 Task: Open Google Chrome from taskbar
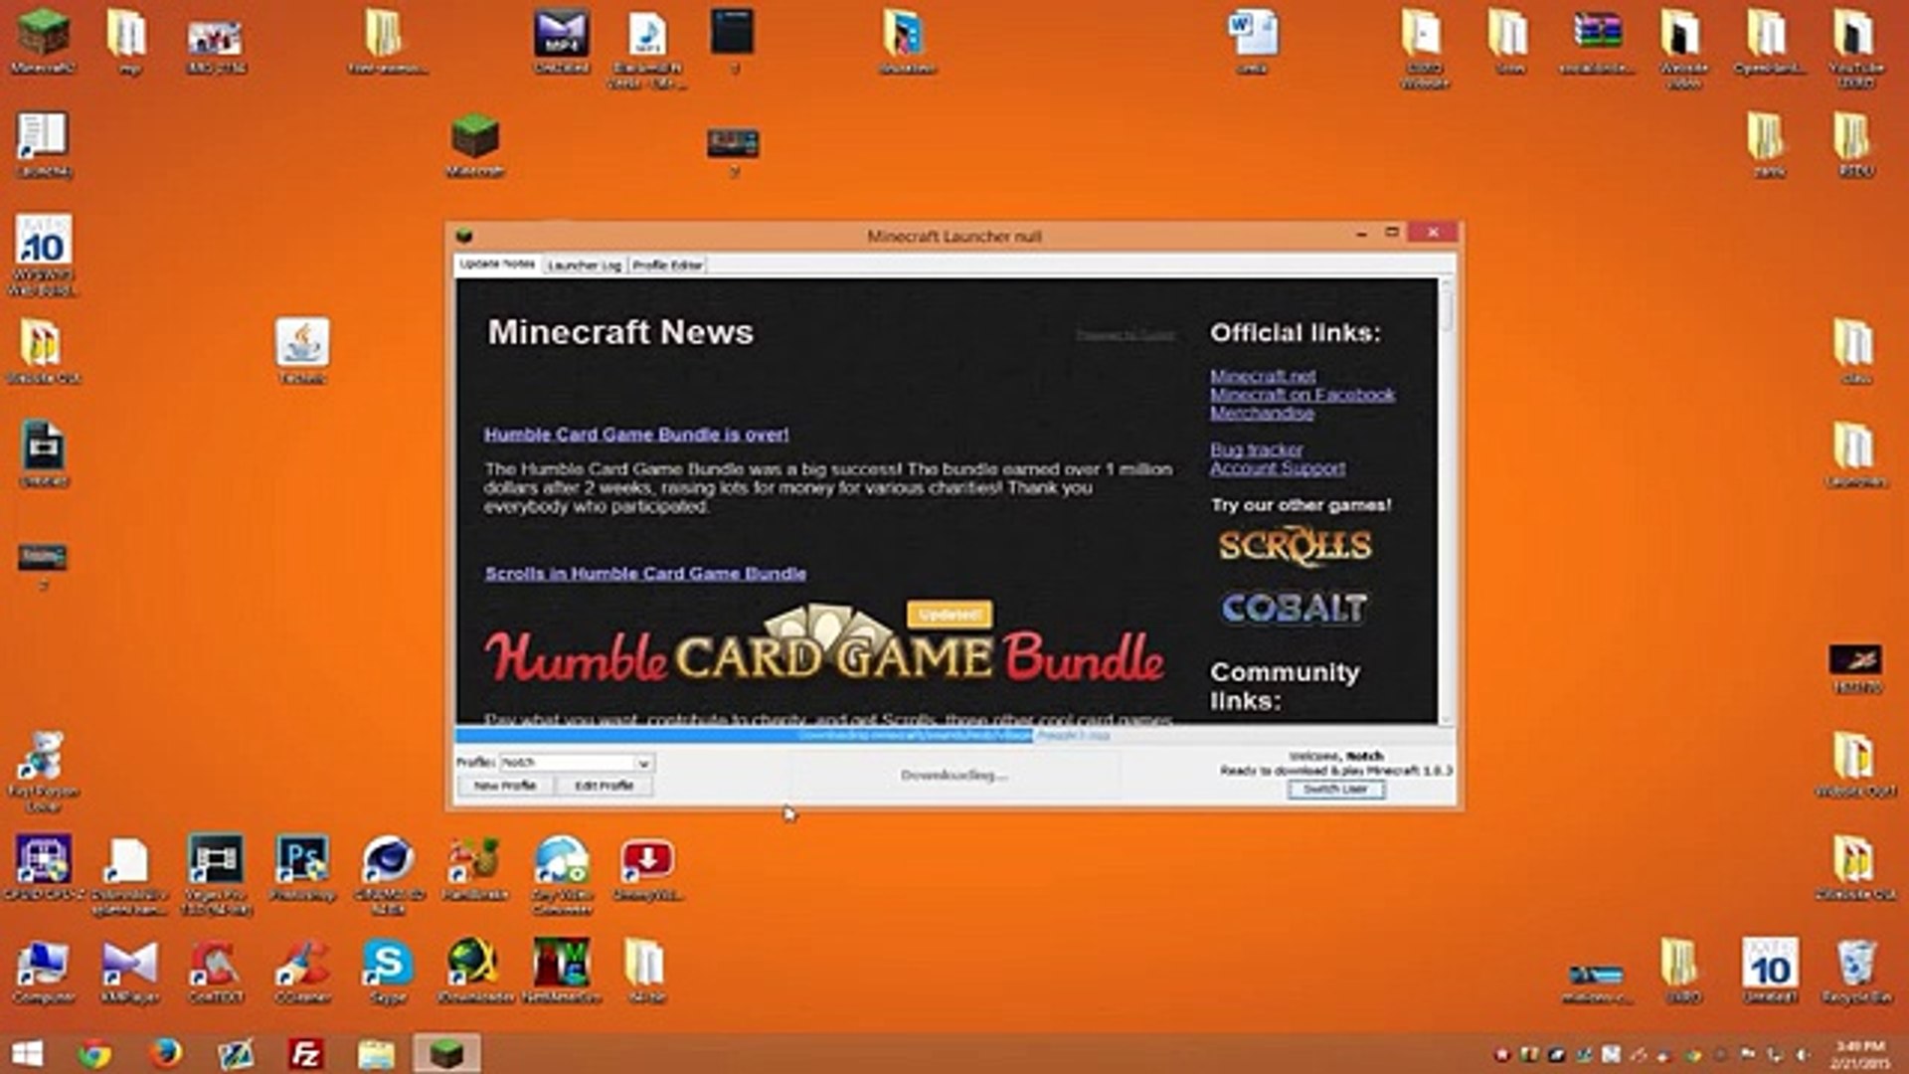(94, 1053)
